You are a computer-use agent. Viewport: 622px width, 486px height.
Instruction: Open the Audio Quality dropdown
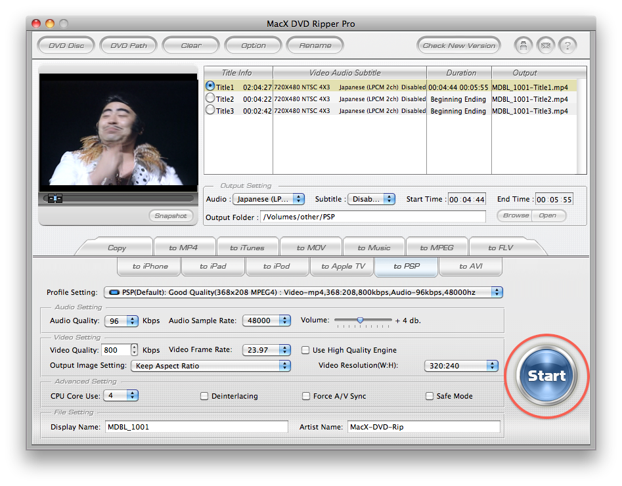(x=122, y=320)
